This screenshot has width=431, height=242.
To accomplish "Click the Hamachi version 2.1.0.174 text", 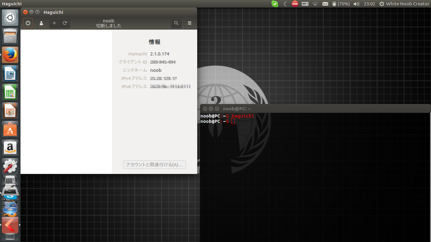I will click(160, 54).
